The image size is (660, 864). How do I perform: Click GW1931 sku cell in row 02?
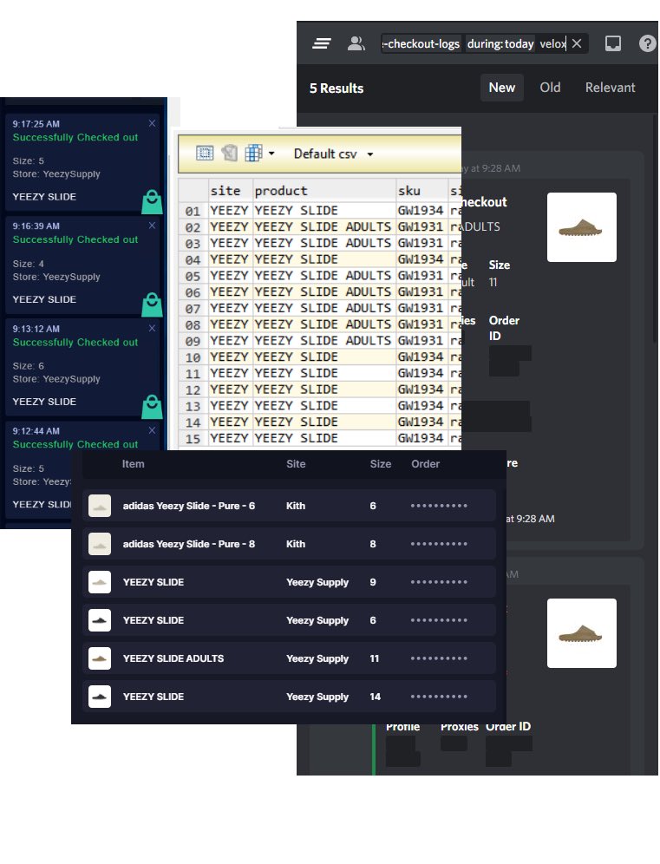(x=421, y=227)
